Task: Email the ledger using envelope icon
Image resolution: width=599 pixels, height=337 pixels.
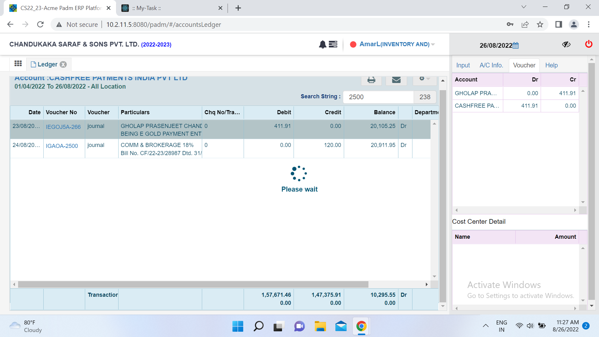Action: click(396, 80)
